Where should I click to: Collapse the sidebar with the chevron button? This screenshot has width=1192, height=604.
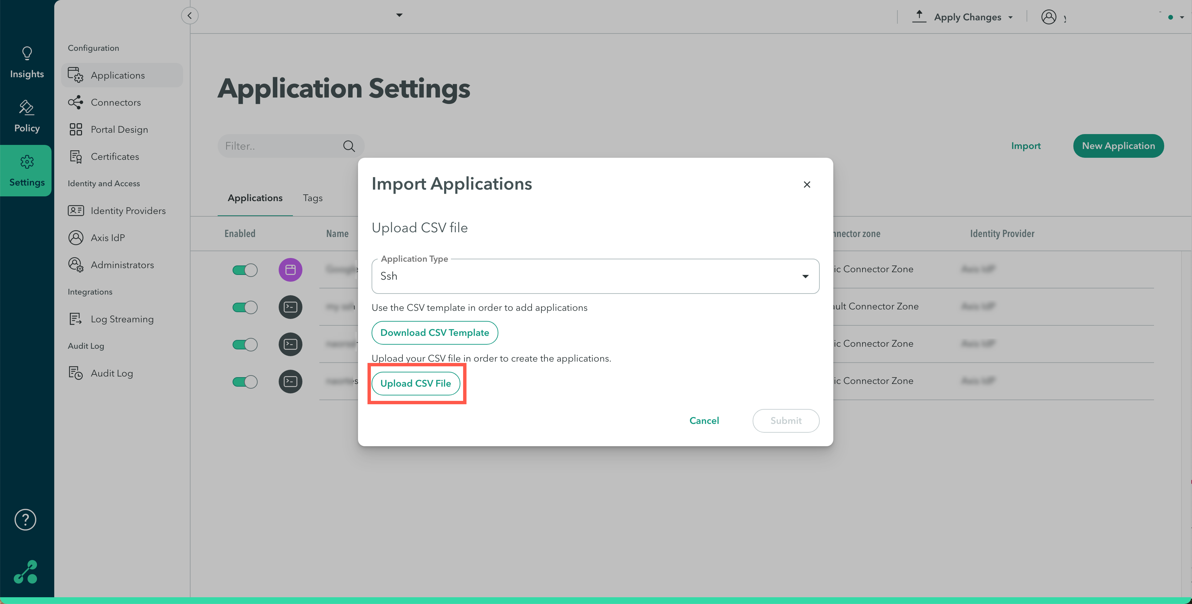pos(190,16)
